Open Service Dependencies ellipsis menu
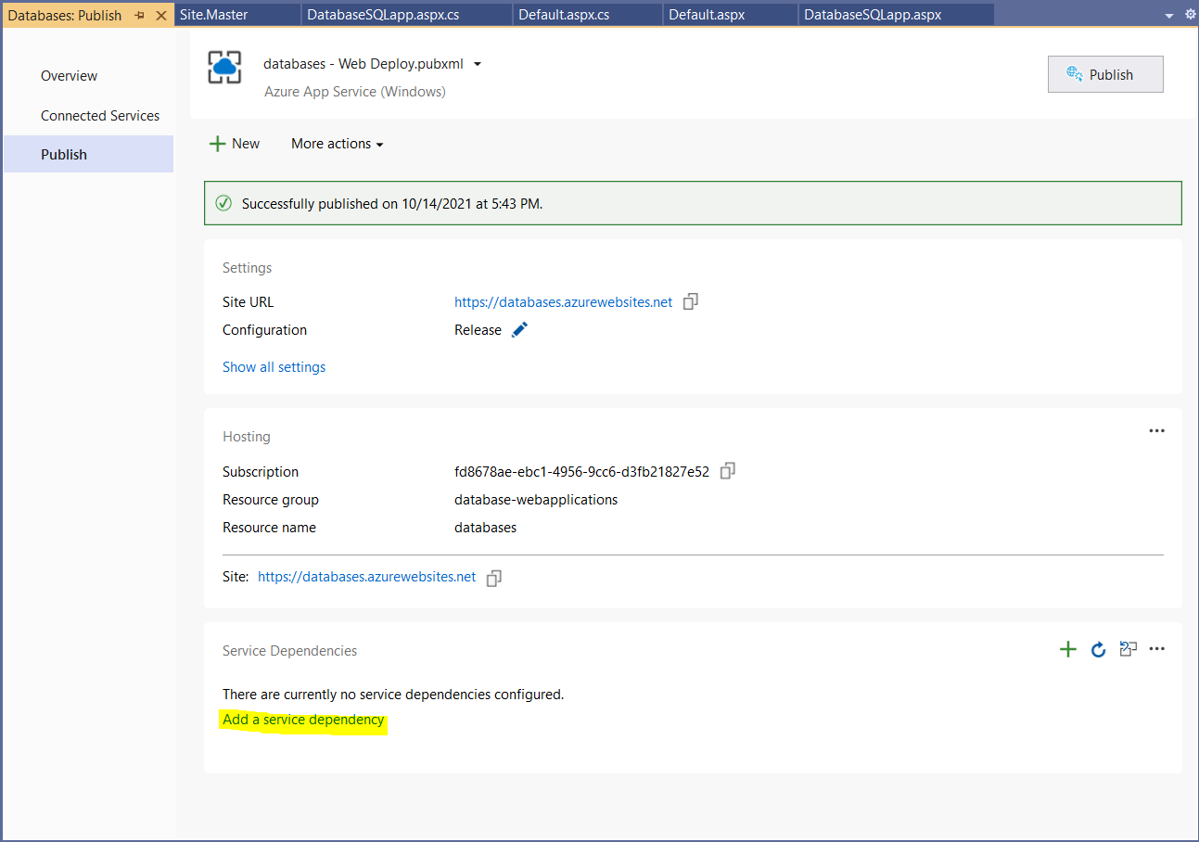The width and height of the screenshot is (1199, 842). (1156, 649)
